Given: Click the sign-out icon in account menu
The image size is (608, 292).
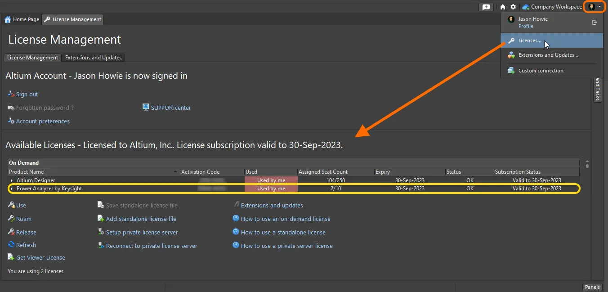Looking at the screenshot, I should [x=595, y=22].
